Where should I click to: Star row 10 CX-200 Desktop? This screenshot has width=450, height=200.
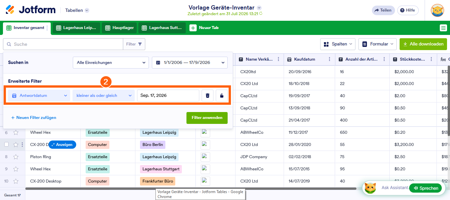pyautogui.click(x=15, y=181)
